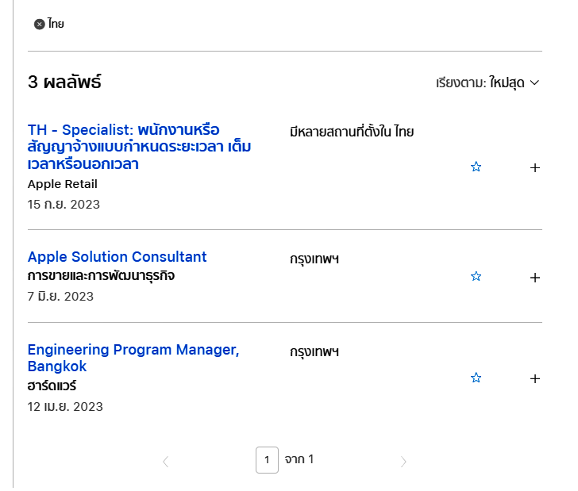Image resolution: width=578 pixels, height=491 pixels.
Task: Remove the ไทย location filter chip
Action: point(40,25)
